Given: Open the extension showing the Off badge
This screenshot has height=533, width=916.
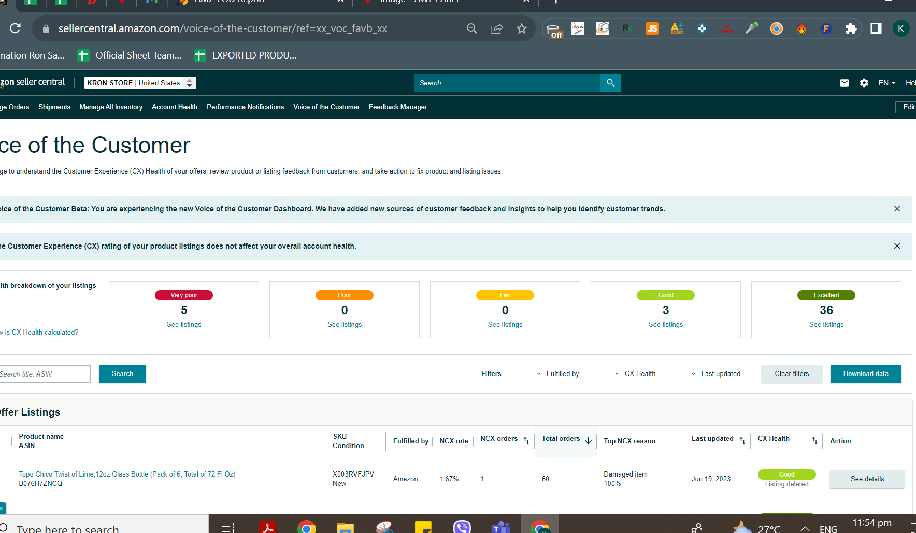Looking at the screenshot, I should coord(554,30).
